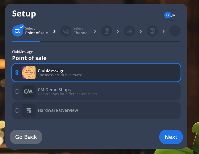Click the Point of sale step icon
This screenshot has height=154, width=199.
point(17,31)
